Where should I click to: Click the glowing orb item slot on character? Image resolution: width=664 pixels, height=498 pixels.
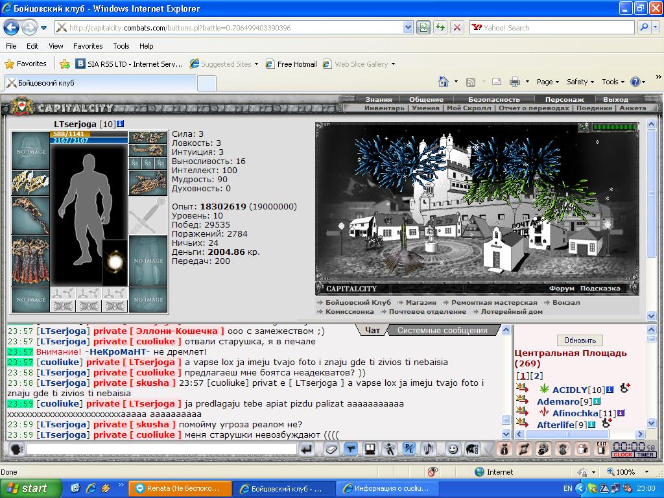click(x=115, y=263)
